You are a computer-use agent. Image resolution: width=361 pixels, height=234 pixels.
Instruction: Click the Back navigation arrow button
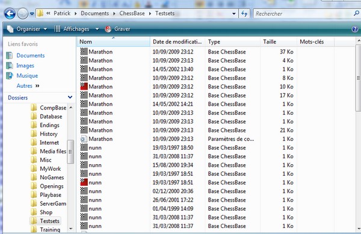click(x=10, y=14)
